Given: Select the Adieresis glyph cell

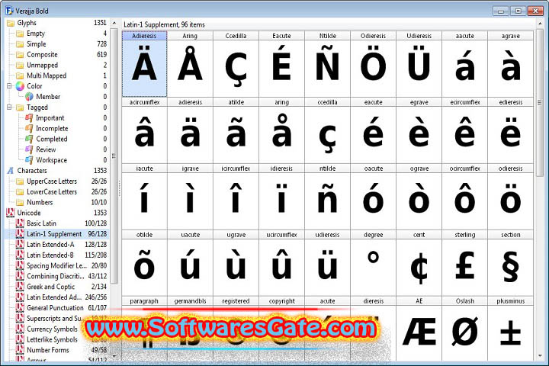Looking at the screenshot, I should pos(144,64).
